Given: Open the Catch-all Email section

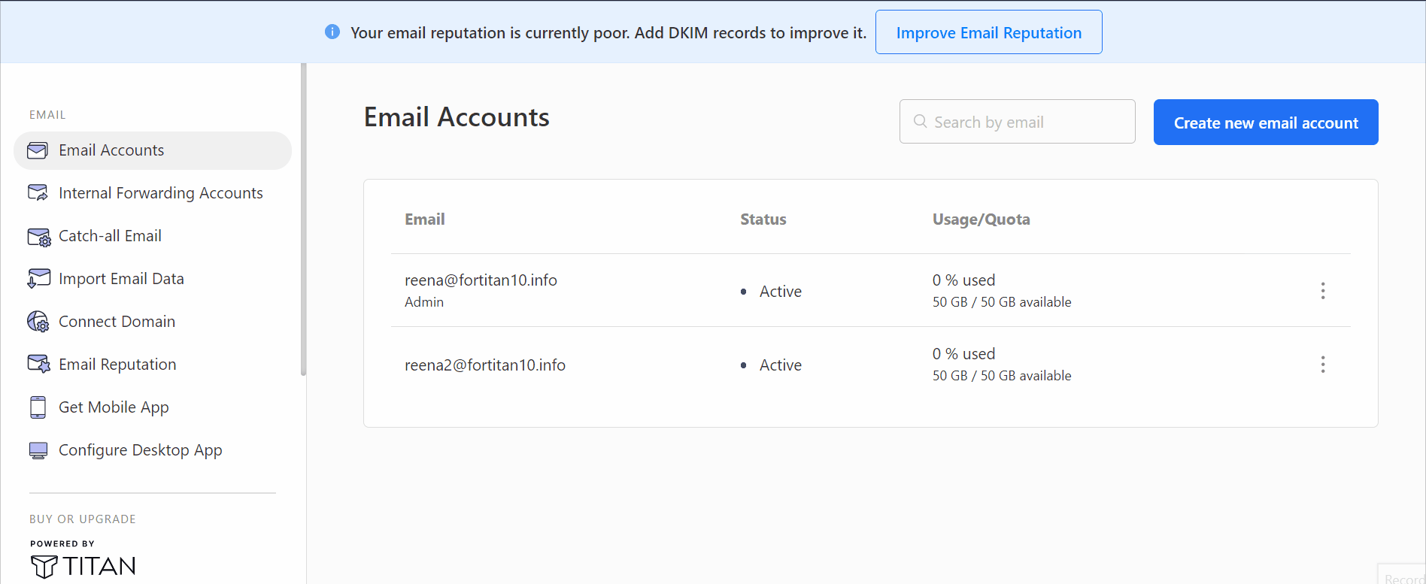Looking at the screenshot, I should 110,236.
